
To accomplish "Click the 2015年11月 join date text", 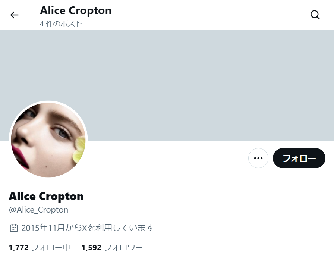I will (x=43, y=228).
